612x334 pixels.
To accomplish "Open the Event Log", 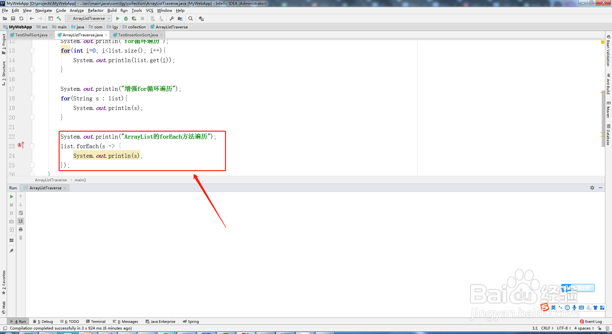I will tap(591, 322).
